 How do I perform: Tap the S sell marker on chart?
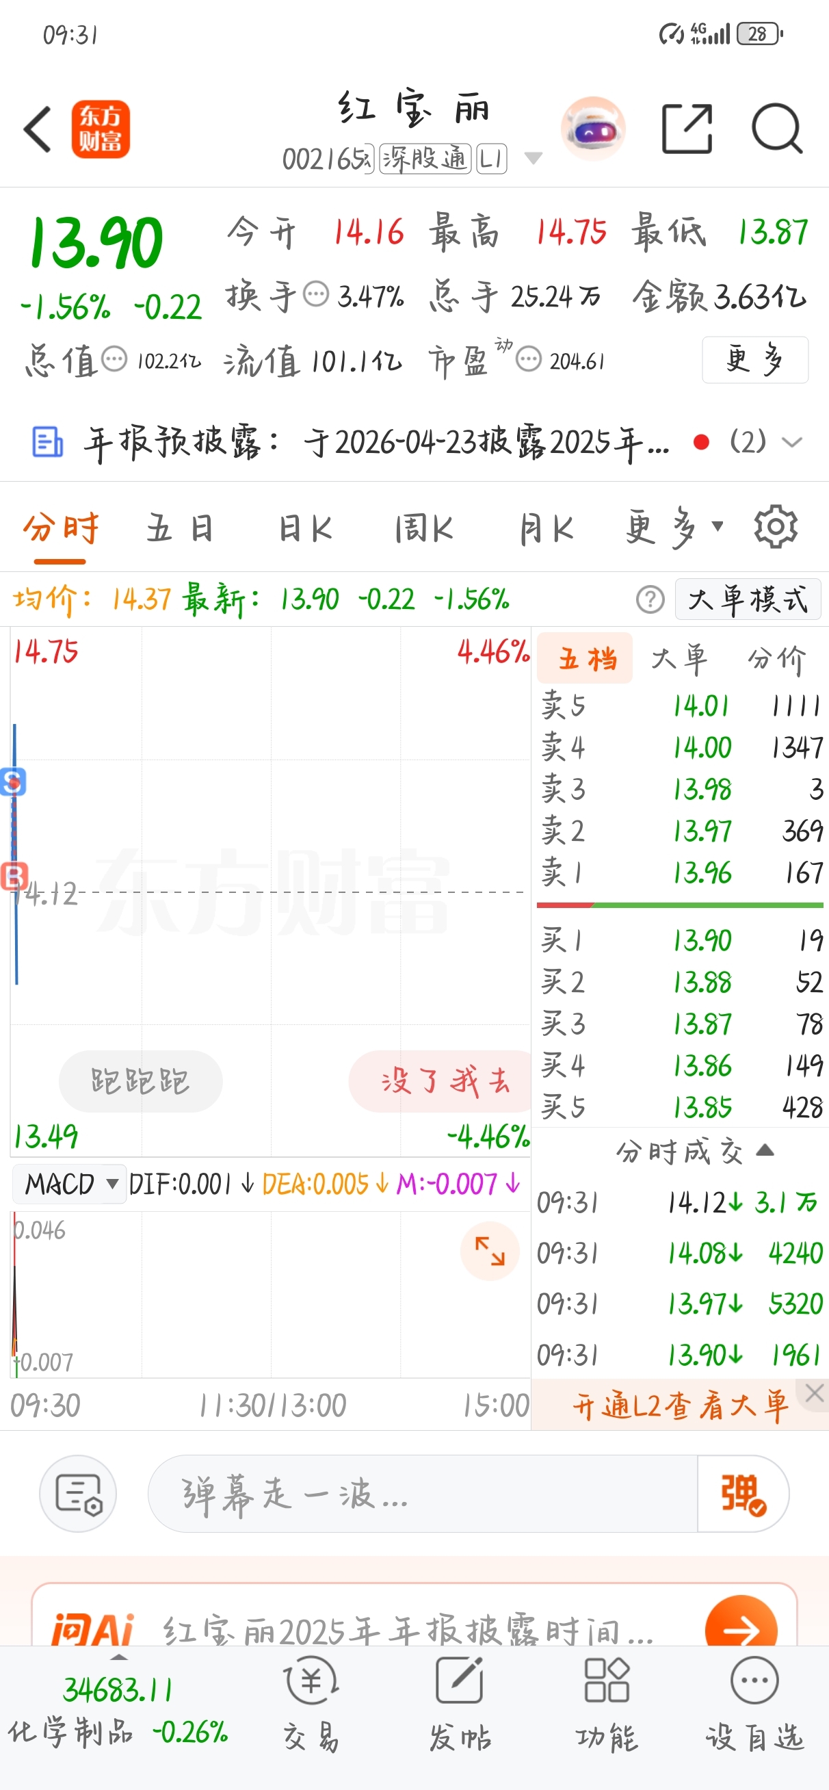coord(13,781)
